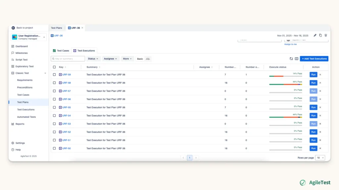Image resolution: width=339 pixels, height=190 pixels.
Task: Check the URF-56 row checkbox
Action: pyautogui.click(x=54, y=99)
